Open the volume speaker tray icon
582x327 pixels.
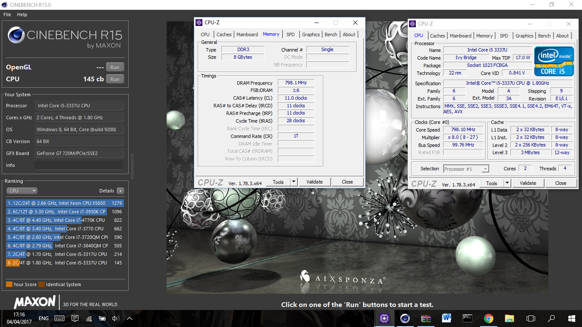(x=115, y=318)
